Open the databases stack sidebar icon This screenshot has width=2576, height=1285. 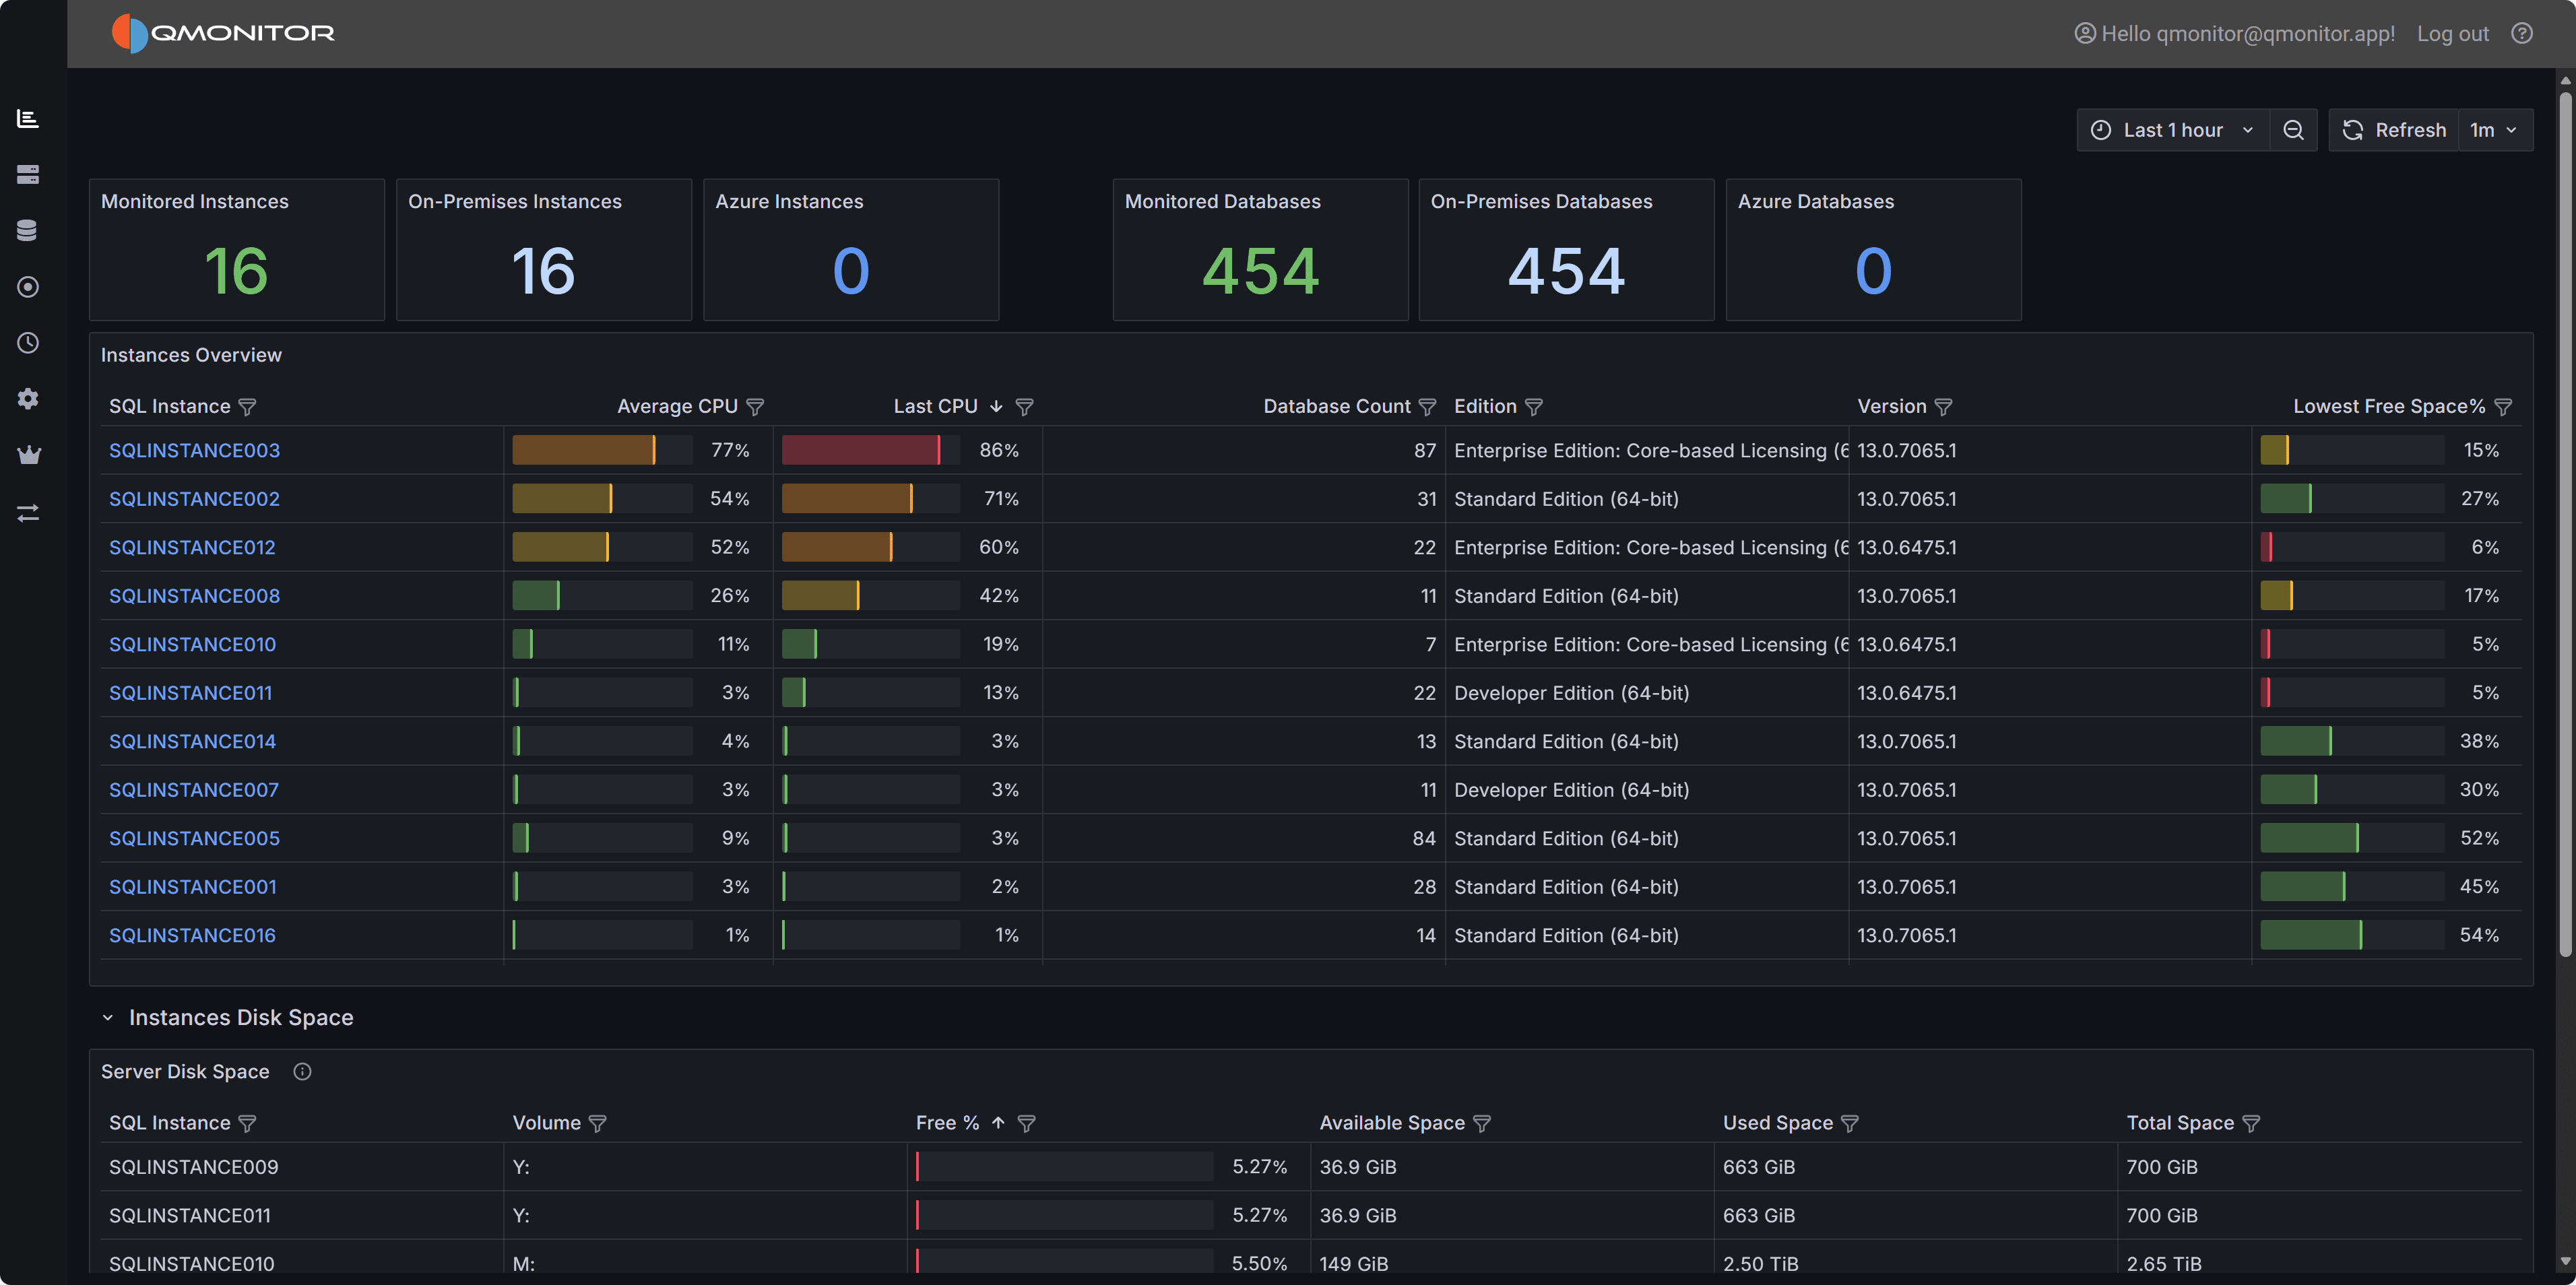click(28, 231)
